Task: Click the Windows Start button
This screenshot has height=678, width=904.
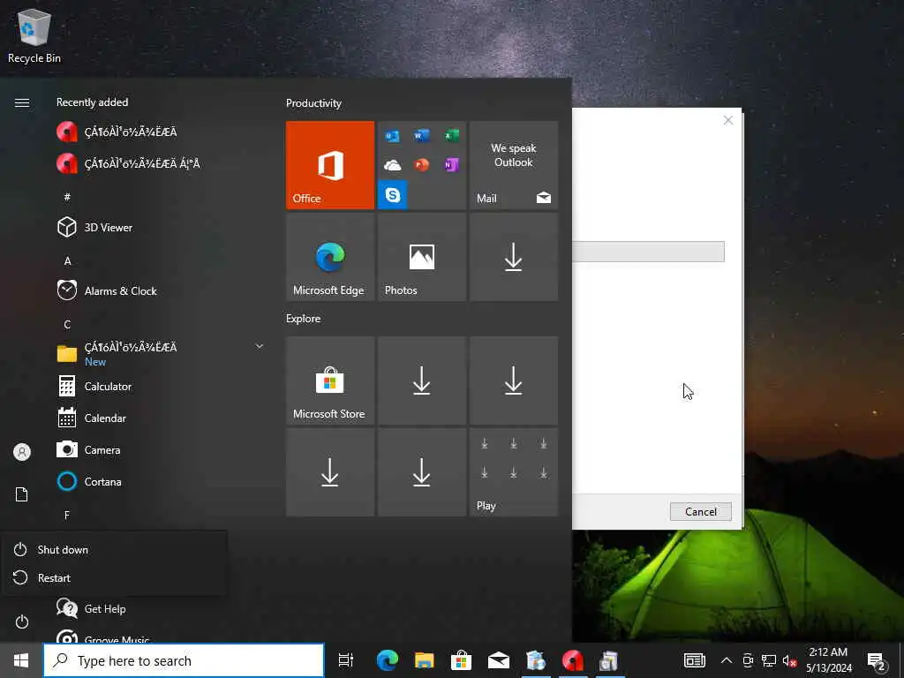Action: (21, 660)
